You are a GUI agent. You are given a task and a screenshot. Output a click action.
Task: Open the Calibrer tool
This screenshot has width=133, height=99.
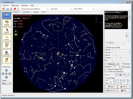[x=7, y=23]
